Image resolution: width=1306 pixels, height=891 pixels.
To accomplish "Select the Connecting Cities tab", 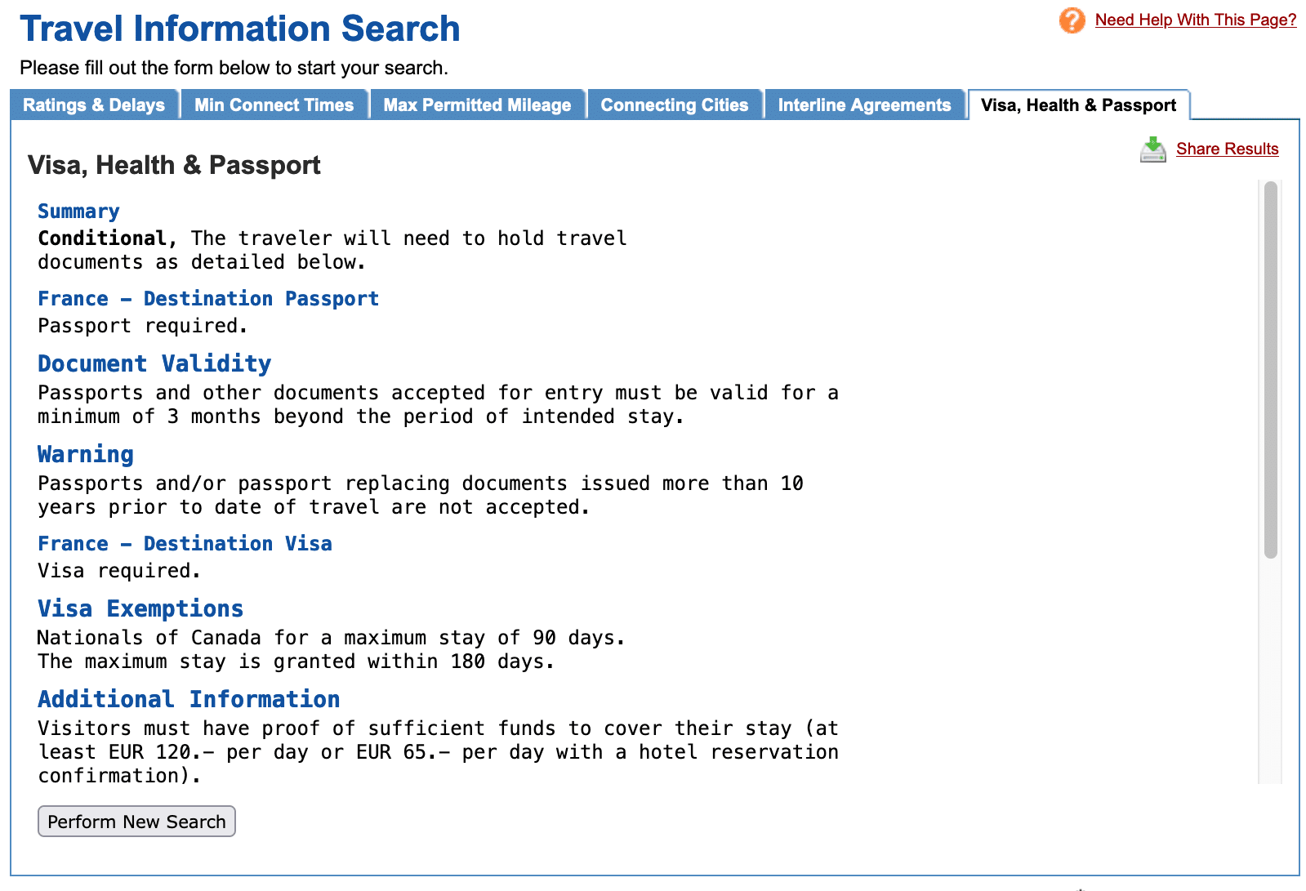I will point(674,105).
